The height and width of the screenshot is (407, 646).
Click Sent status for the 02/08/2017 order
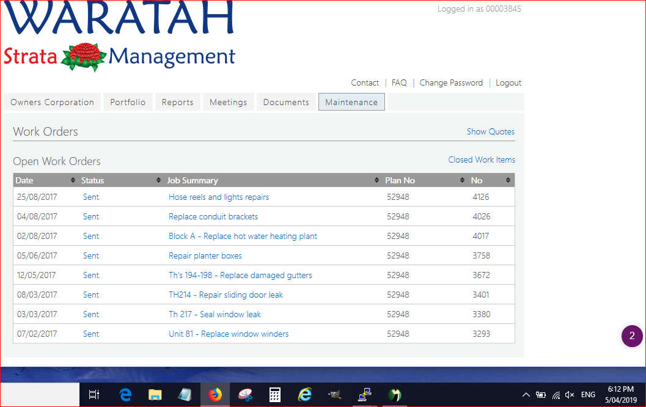91,236
